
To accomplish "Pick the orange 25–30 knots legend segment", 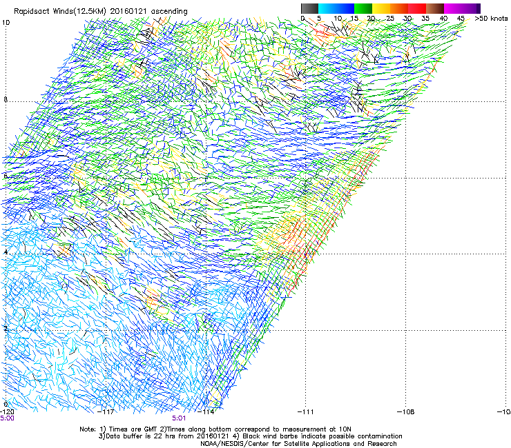I will [399, 8].
